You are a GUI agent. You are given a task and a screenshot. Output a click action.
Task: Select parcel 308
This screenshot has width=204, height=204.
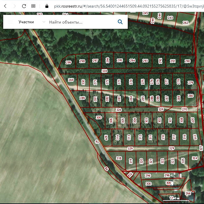point(182,120)
